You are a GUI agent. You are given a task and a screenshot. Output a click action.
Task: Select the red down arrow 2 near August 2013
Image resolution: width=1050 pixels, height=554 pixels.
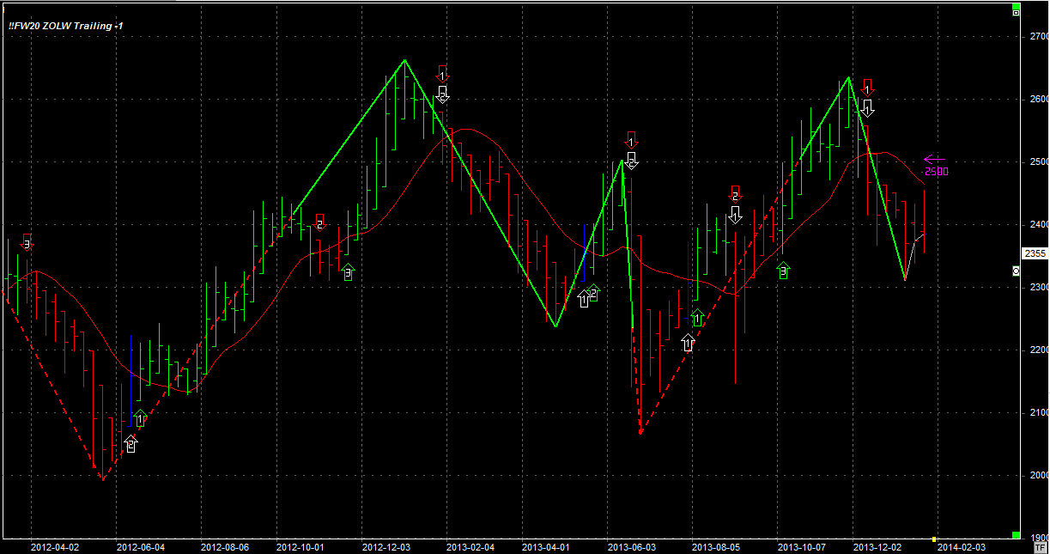(x=735, y=194)
